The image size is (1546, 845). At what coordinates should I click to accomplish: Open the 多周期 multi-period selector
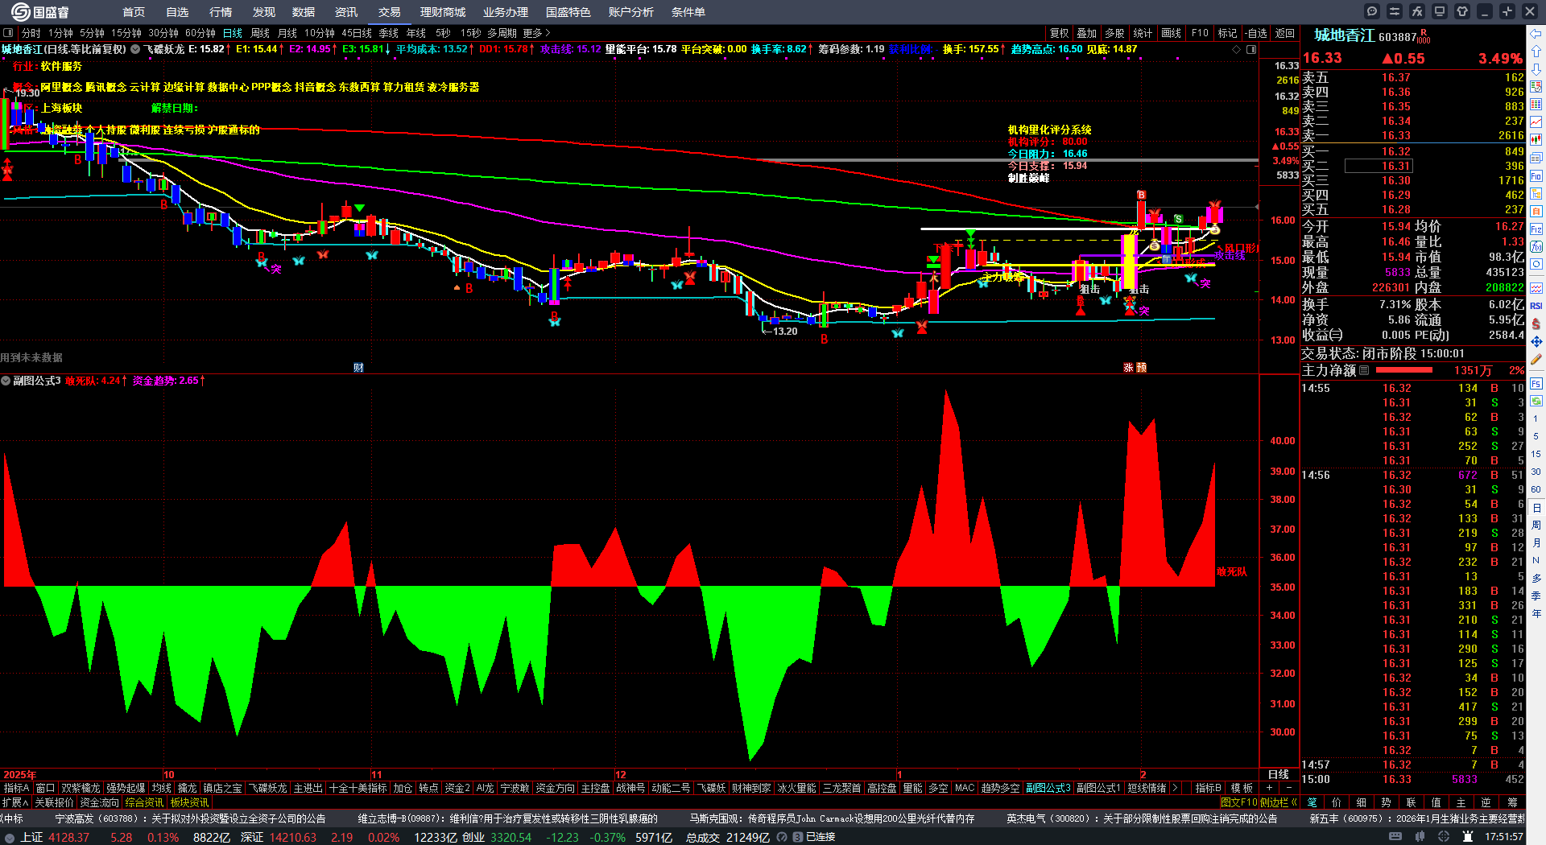click(x=502, y=33)
